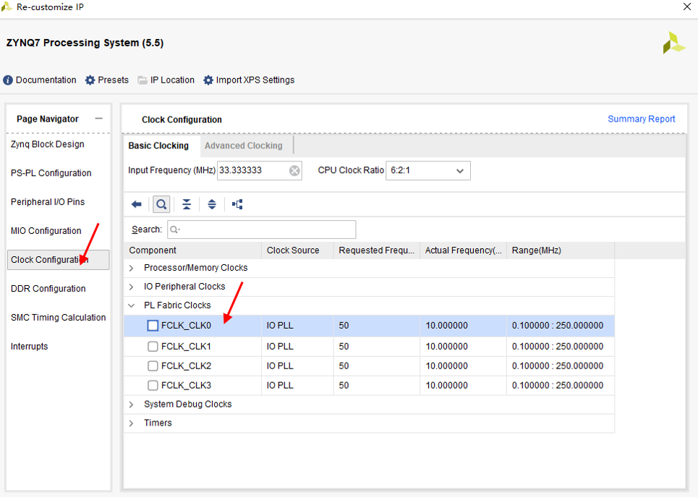
Task: Select the System Debug Clocks label
Action: click(x=188, y=404)
